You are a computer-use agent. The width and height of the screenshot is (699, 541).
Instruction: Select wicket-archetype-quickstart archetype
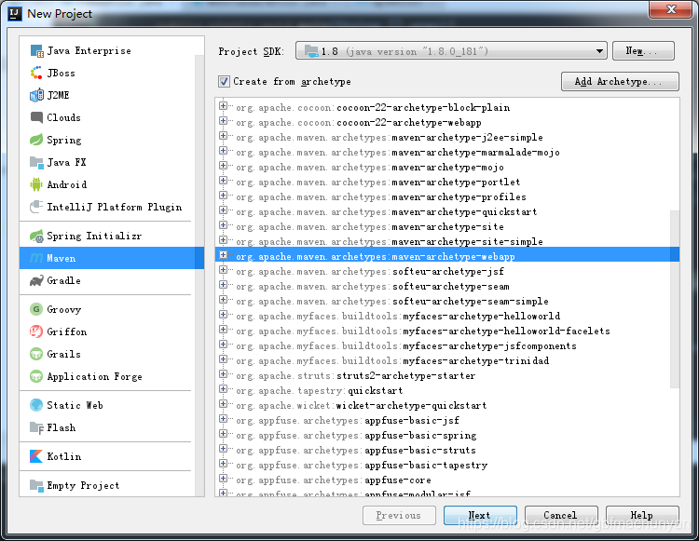point(362,406)
